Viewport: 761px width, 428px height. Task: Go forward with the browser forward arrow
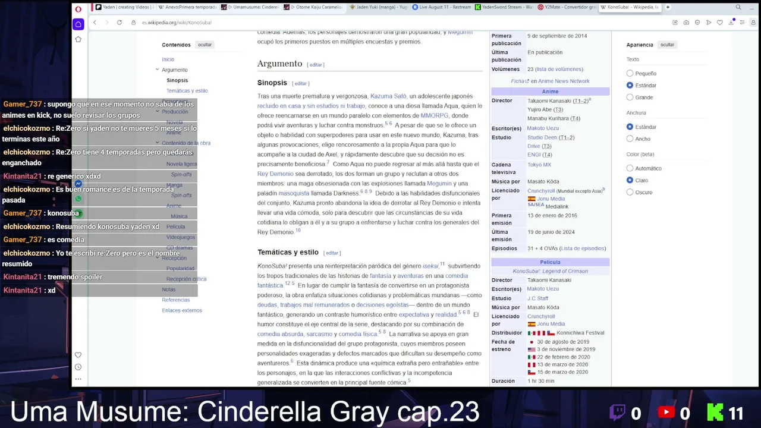click(x=106, y=23)
